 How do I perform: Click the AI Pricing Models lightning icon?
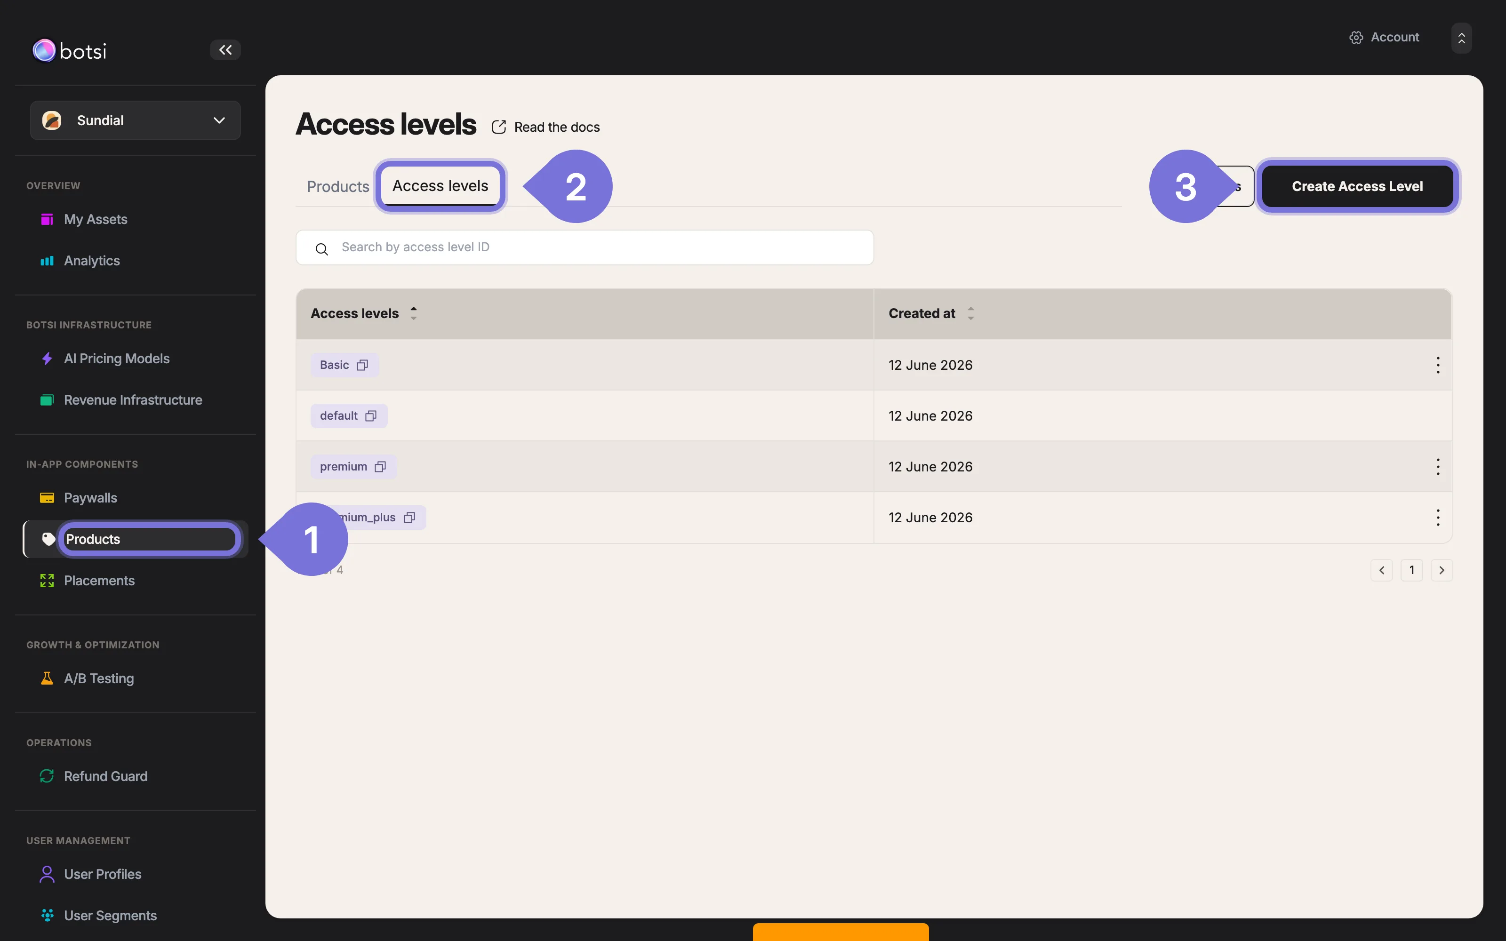[x=47, y=359]
